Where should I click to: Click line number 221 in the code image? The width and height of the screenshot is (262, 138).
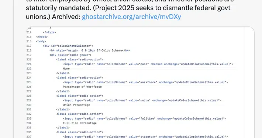(x=29, y=64)
